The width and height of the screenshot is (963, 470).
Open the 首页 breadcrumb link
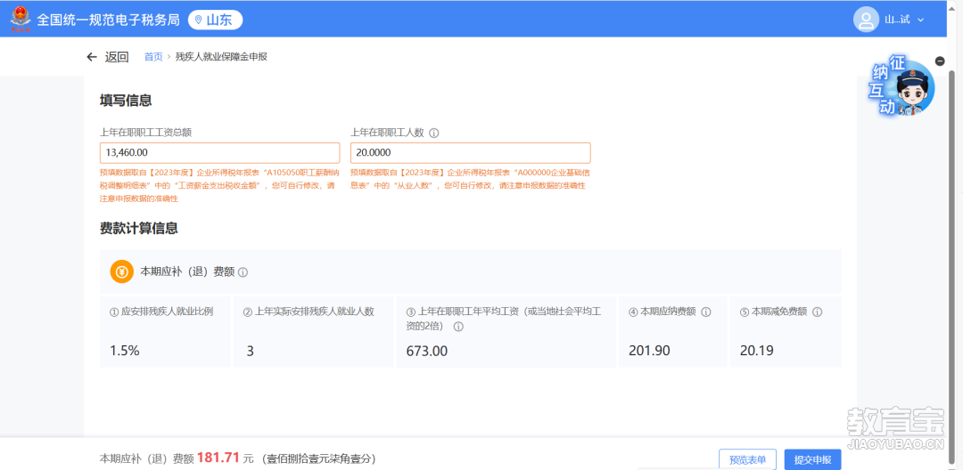[x=153, y=57]
